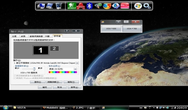The image size is (188, 110).
Task: Close the small resolution switcher window
Action: pos(136,22)
